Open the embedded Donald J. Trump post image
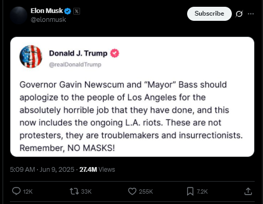This screenshot has height=204, width=263. [132, 97]
